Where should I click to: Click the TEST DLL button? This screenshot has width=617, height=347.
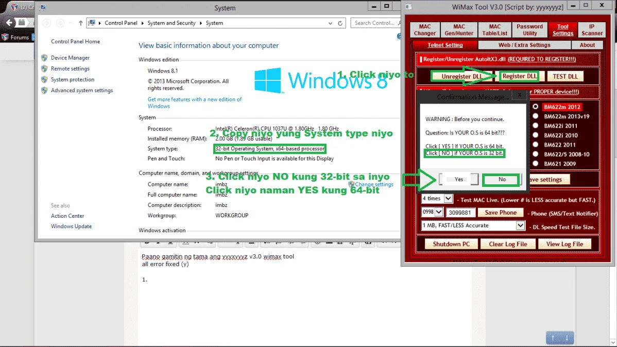click(x=565, y=76)
